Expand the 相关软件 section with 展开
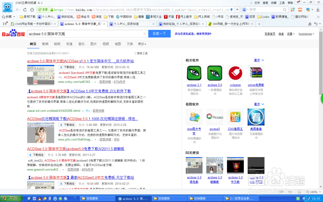The width and height of the screenshot is (323, 202). (x=259, y=60)
